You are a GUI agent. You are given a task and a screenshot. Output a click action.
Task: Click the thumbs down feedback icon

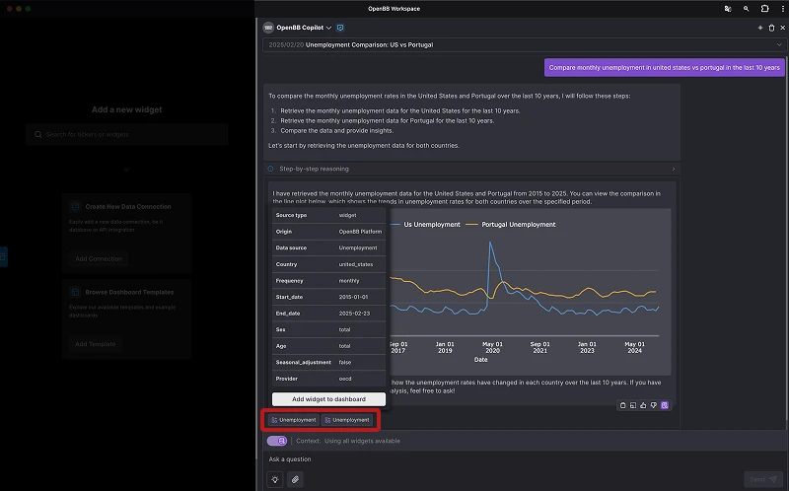654,404
